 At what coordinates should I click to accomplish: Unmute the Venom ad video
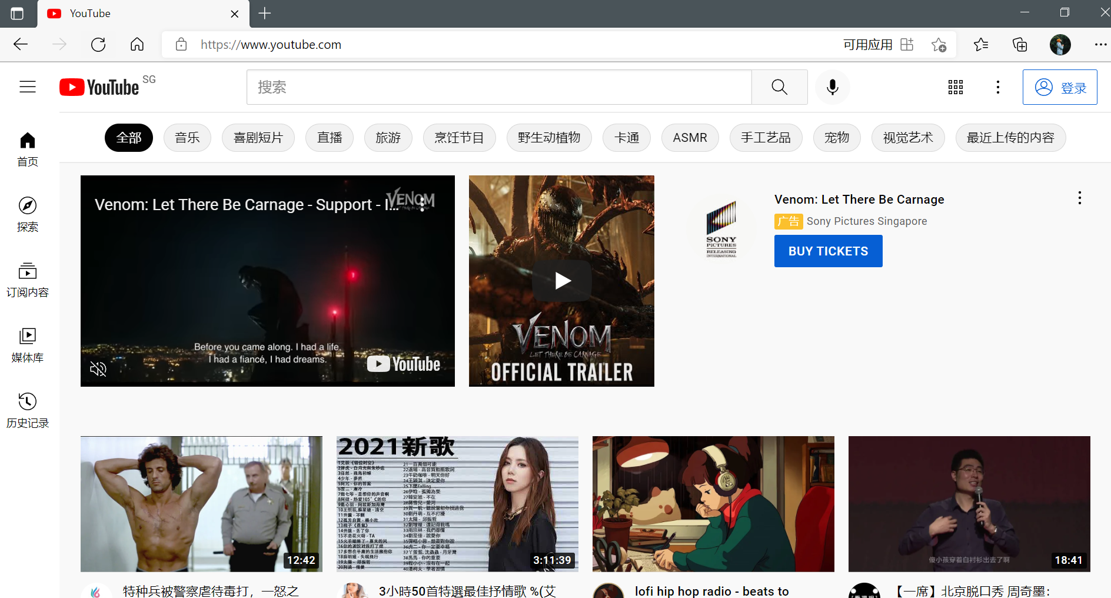(98, 369)
